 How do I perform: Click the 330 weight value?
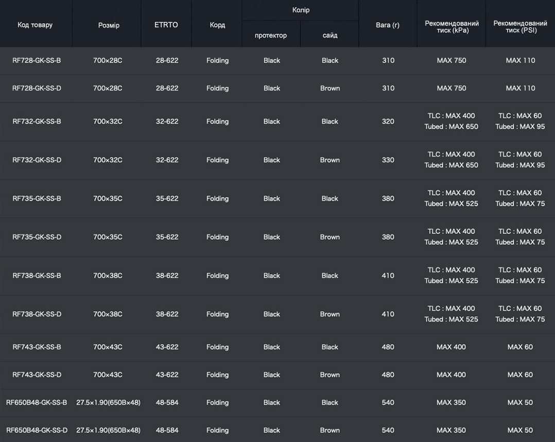(388, 160)
